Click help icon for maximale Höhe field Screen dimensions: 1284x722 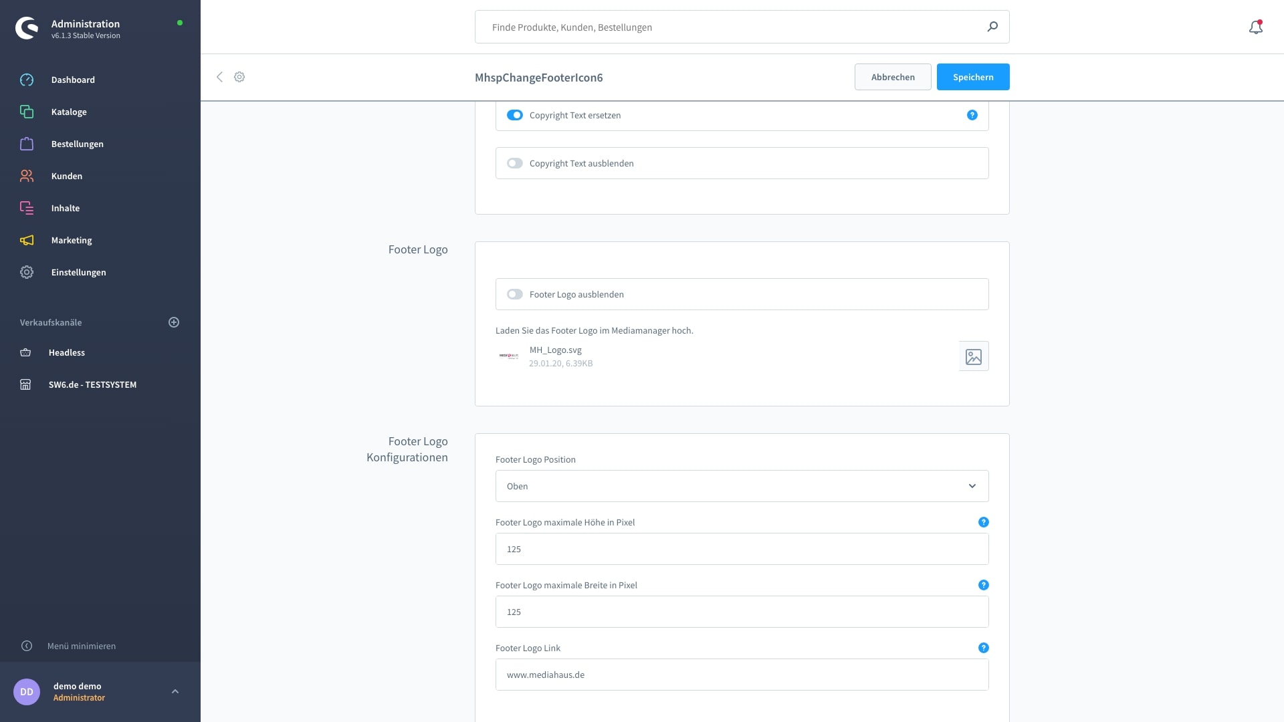point(983,522)
